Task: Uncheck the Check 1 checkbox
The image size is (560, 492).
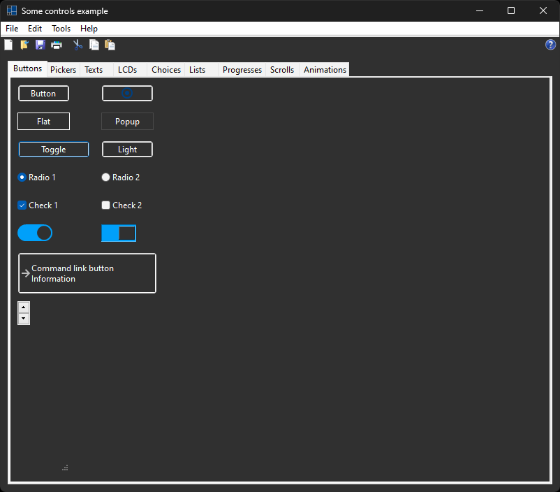Action: point(22,205)
